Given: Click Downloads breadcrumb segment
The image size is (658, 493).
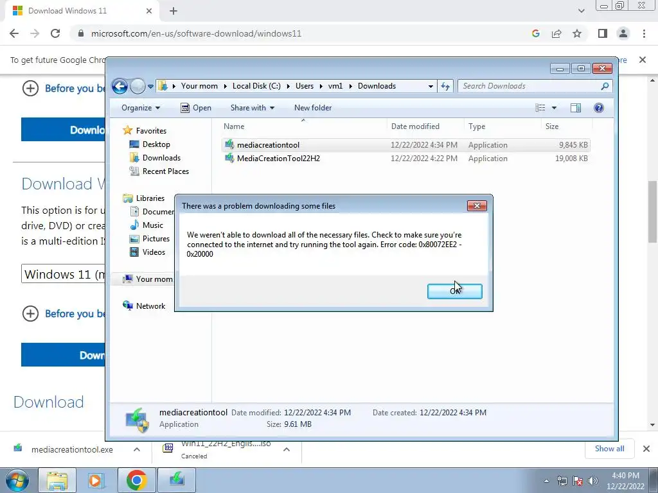Looking at the screenshot, I should point(377,86).
